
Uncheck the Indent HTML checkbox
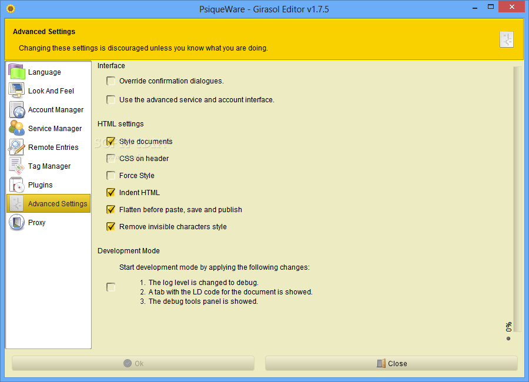[x=111, y=192]
